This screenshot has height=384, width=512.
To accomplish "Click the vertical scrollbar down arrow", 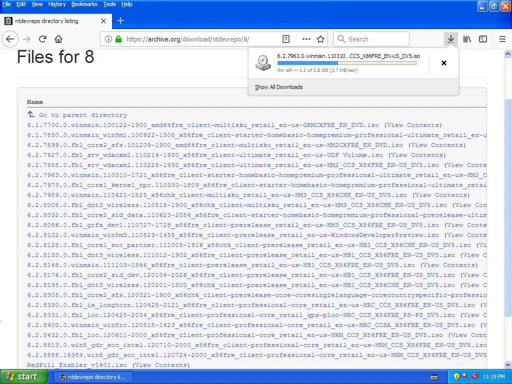I will 508,365.
